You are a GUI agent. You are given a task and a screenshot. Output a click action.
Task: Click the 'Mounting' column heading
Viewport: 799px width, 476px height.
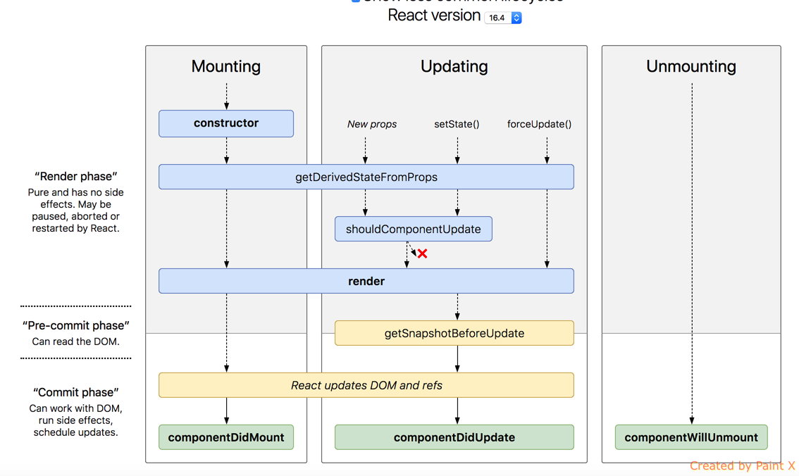pyautogui.click(x=226, y=66)
